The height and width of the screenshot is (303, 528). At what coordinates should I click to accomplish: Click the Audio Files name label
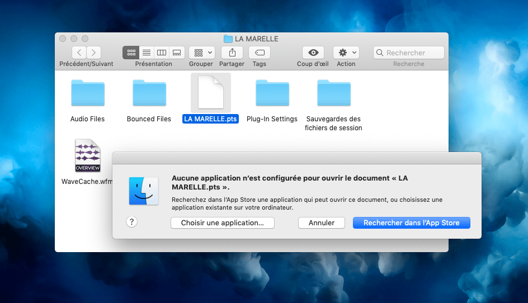point(88,119)
